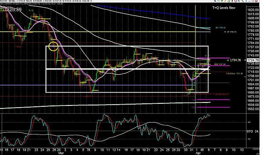Click the Mar month label on time axis
The height and width of the screenshot is (155, 266).
click(61, 153)
